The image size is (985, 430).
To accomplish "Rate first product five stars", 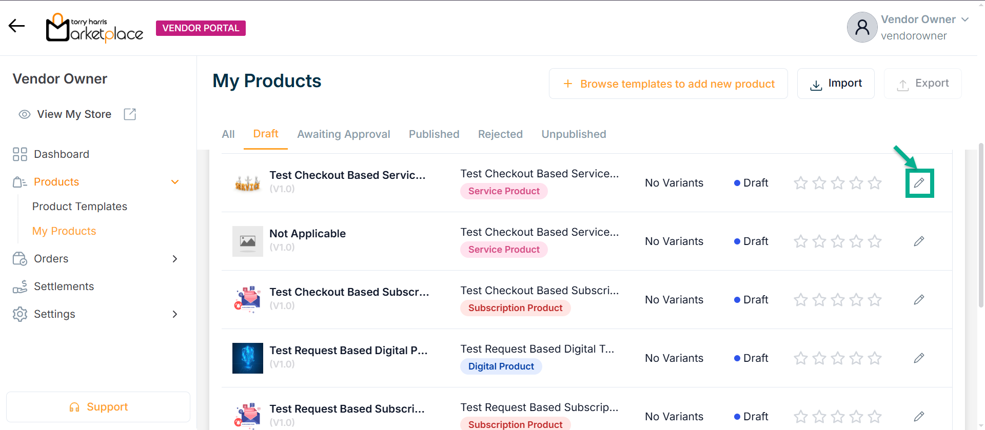I will coord(875,183).
